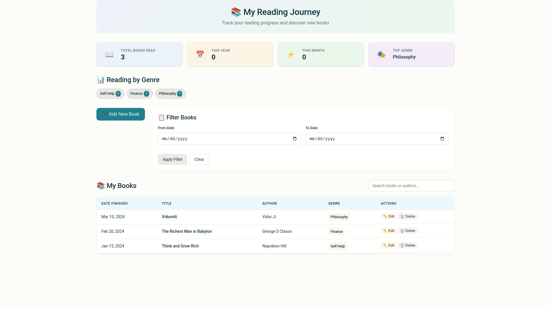Click the Think and Grow Rich title
551x310 pixels.
pos(180,246)
